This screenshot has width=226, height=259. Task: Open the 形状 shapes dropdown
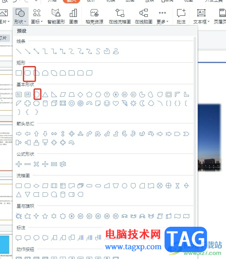[x=20, y=16]
